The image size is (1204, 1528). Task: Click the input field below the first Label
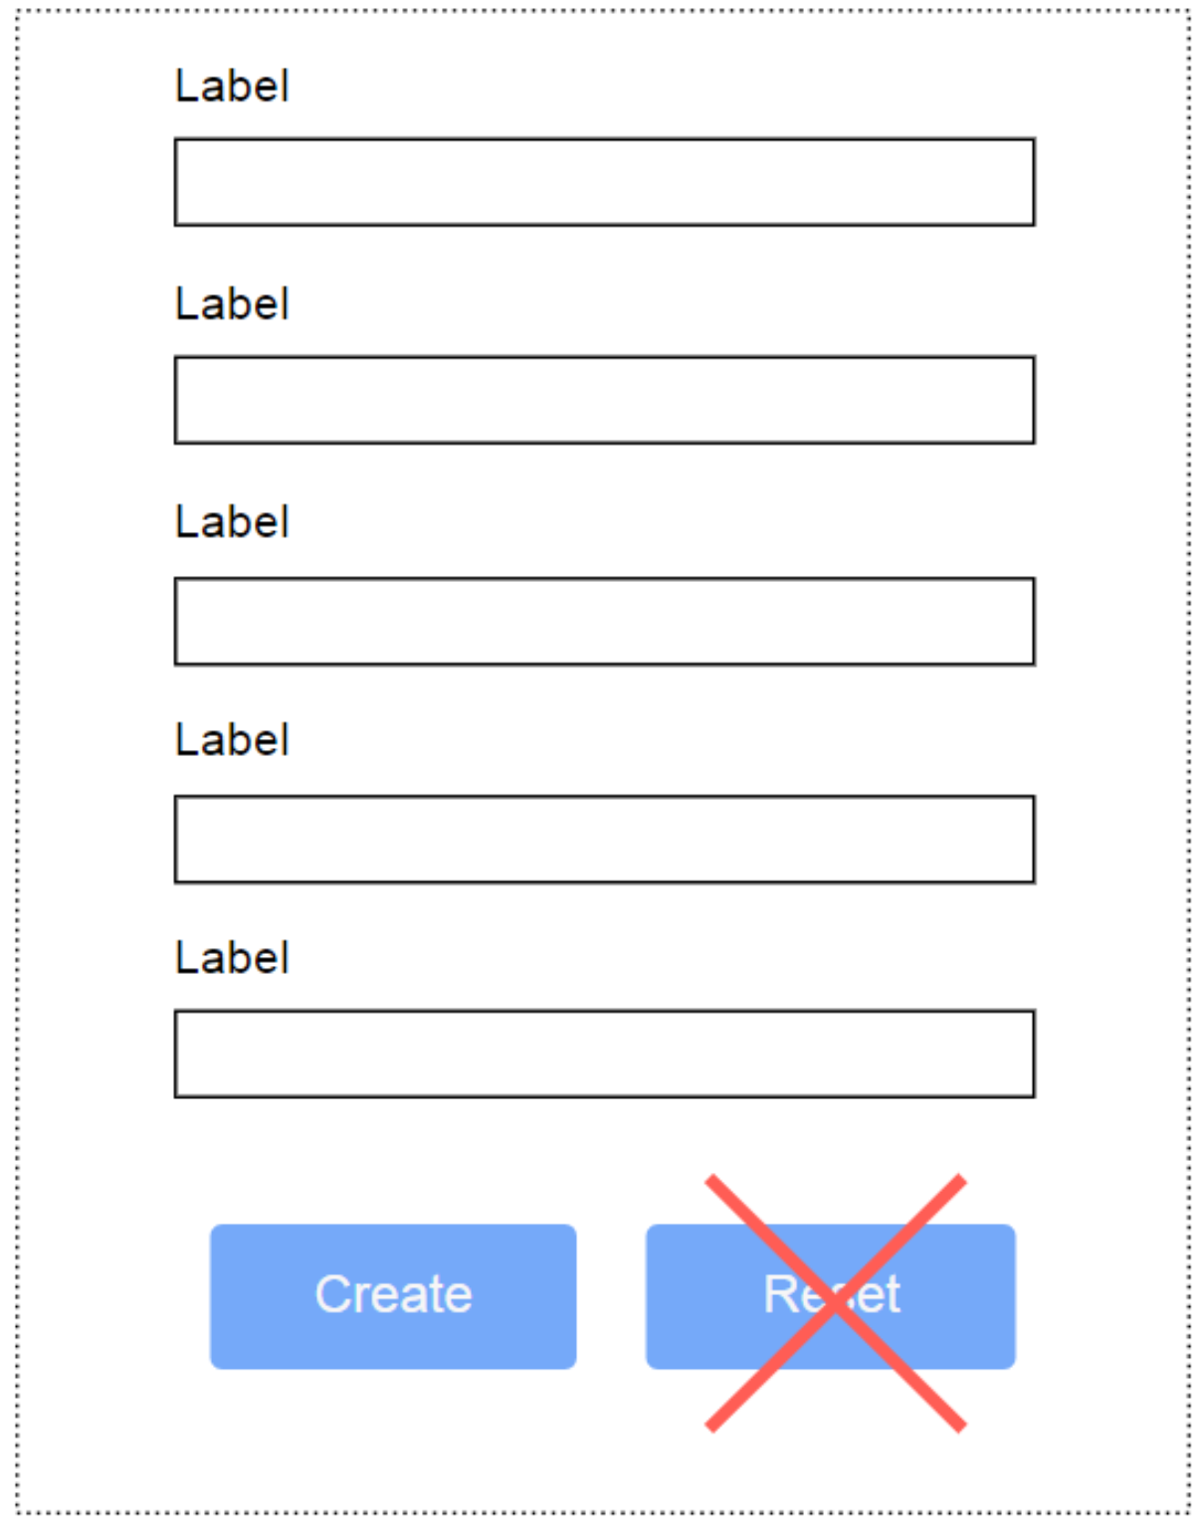602,184
